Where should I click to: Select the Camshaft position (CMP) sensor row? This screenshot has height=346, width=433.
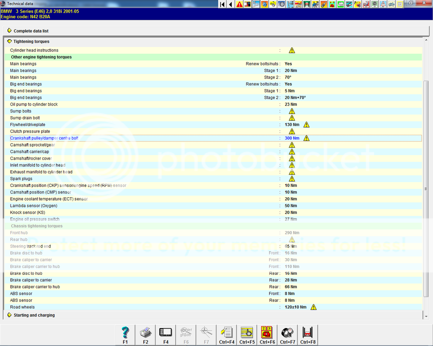point(213,192)
